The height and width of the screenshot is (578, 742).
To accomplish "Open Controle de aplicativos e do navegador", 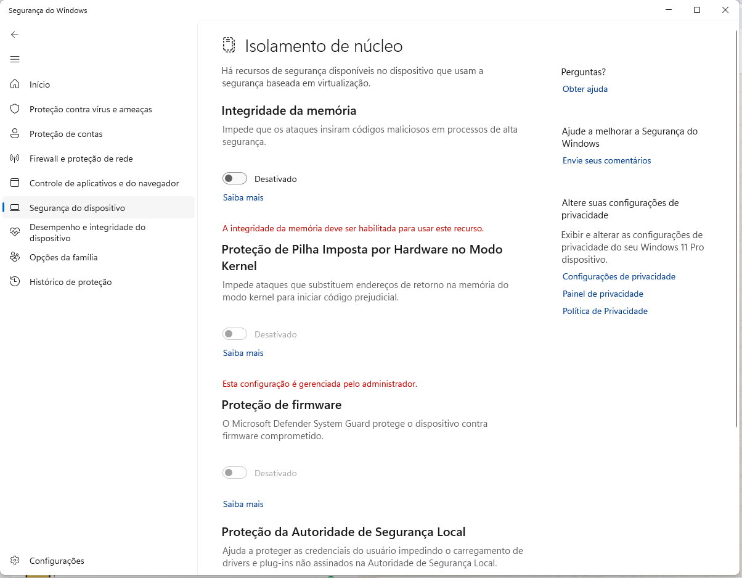I will [x=99, y=183].
